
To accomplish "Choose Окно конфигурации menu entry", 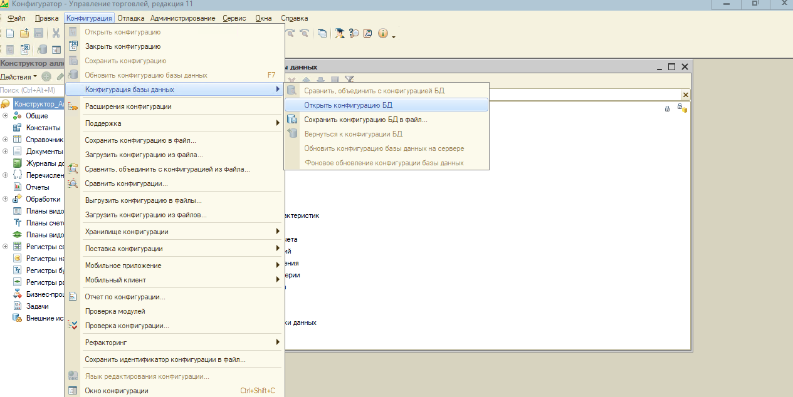I will coord(175,391).
